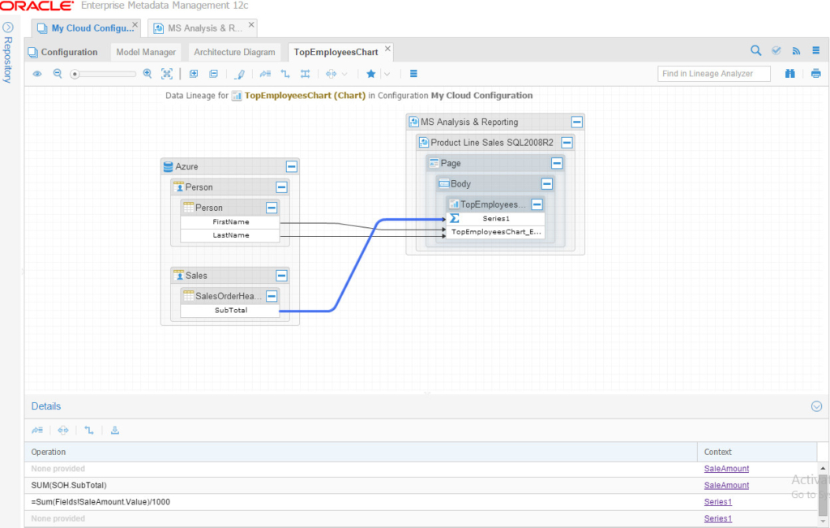Click the zoom out magnifier icon
The width and height of the screenshot is (830, 528).
point(58,74)
